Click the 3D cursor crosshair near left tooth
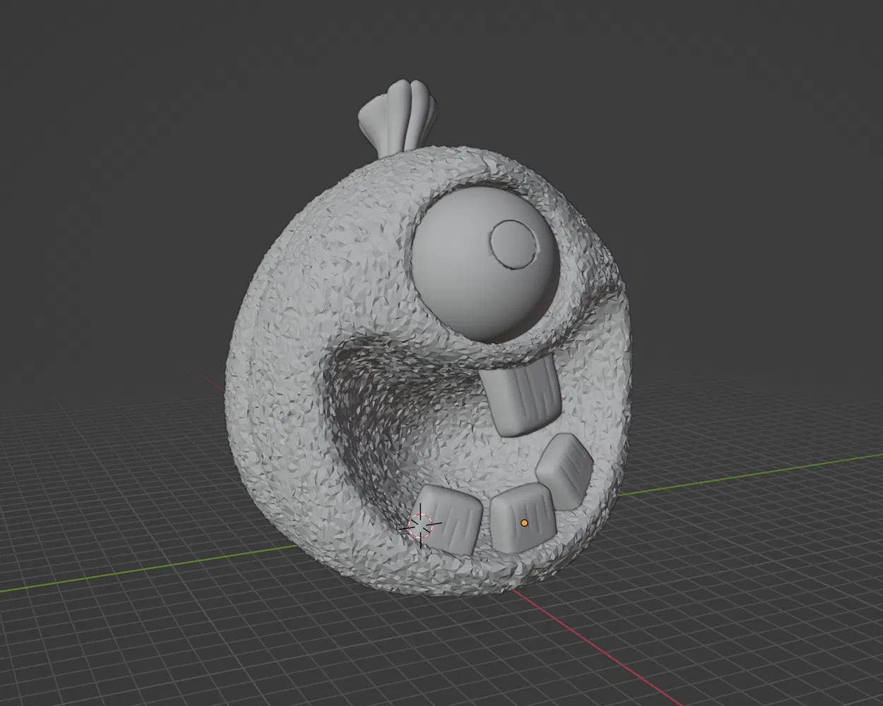 pos(421,525)
